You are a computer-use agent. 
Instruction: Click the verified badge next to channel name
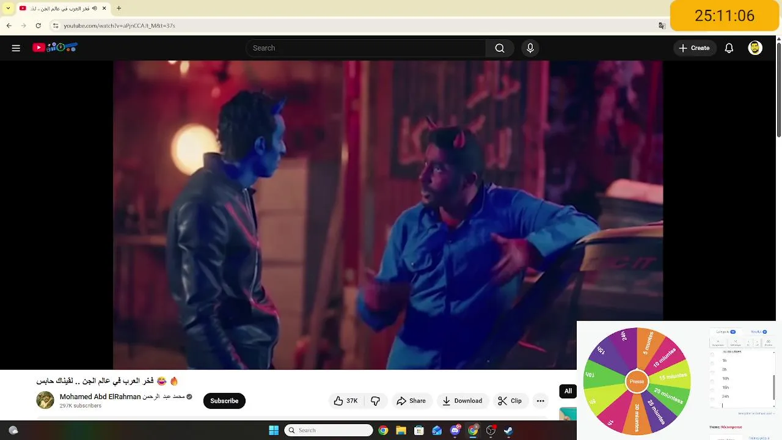coord(189,397)
